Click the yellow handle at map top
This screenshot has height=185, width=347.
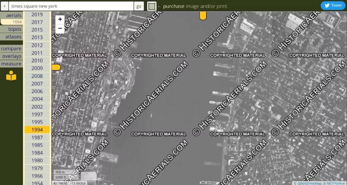coord(203,16)
